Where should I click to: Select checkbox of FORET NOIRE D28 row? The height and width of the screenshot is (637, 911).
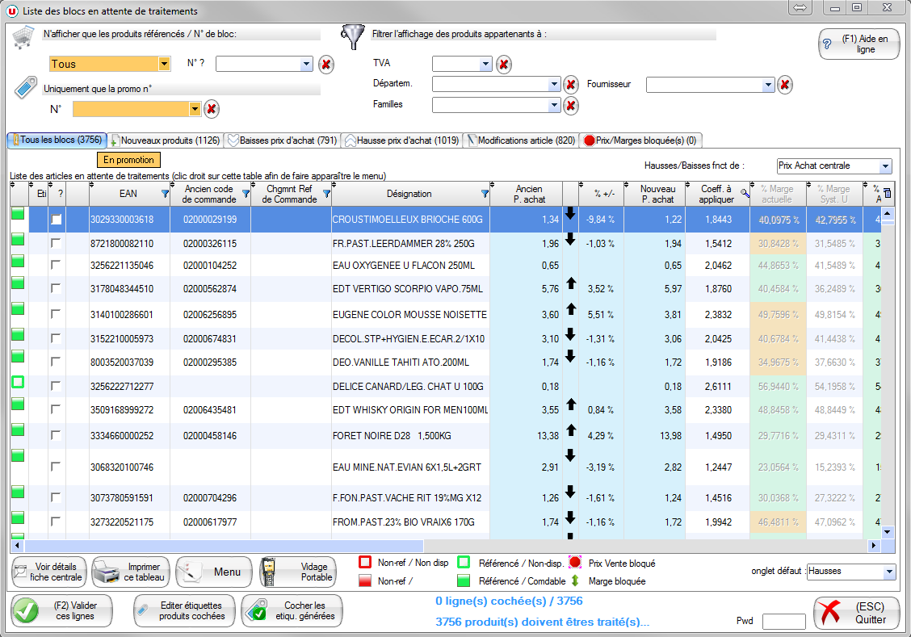(56, 436)
